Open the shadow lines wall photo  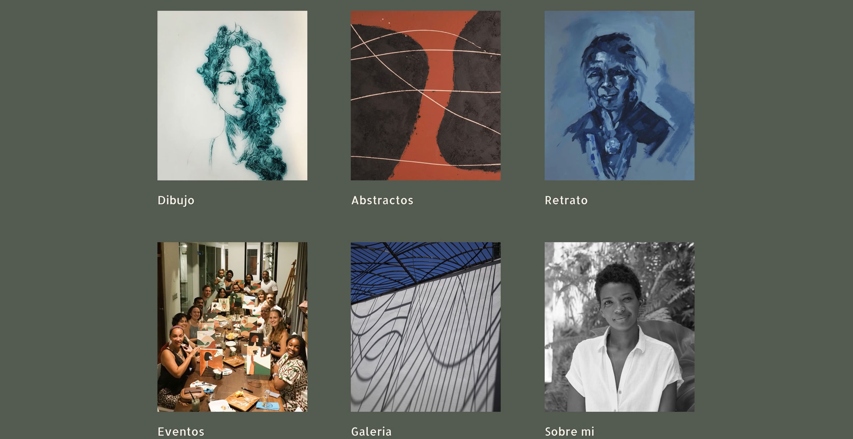(x=426, y=327)
